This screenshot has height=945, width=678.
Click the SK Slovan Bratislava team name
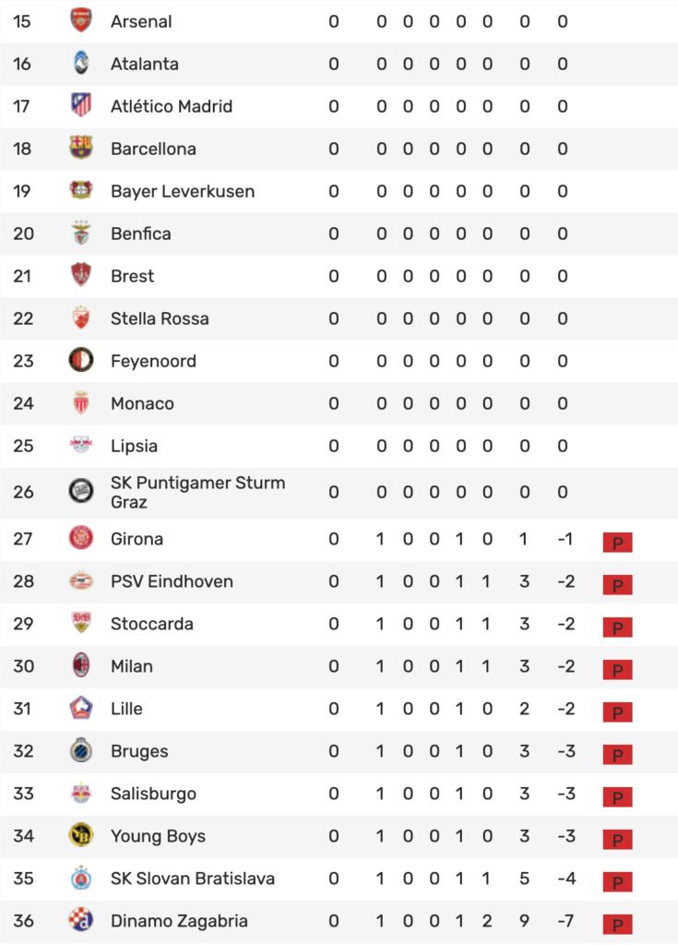[x=193, y=879]
